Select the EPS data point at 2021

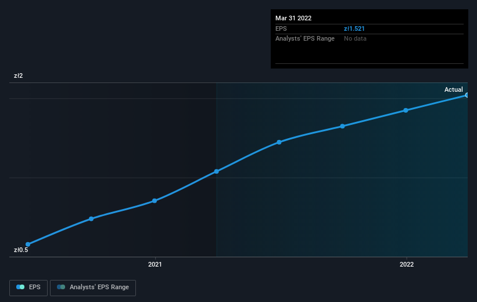tap(155, 201)
